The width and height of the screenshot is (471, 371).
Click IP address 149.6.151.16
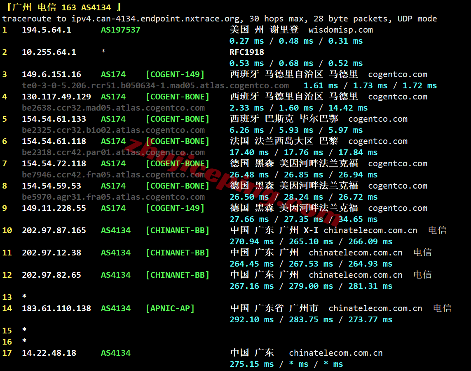point(52,74)
